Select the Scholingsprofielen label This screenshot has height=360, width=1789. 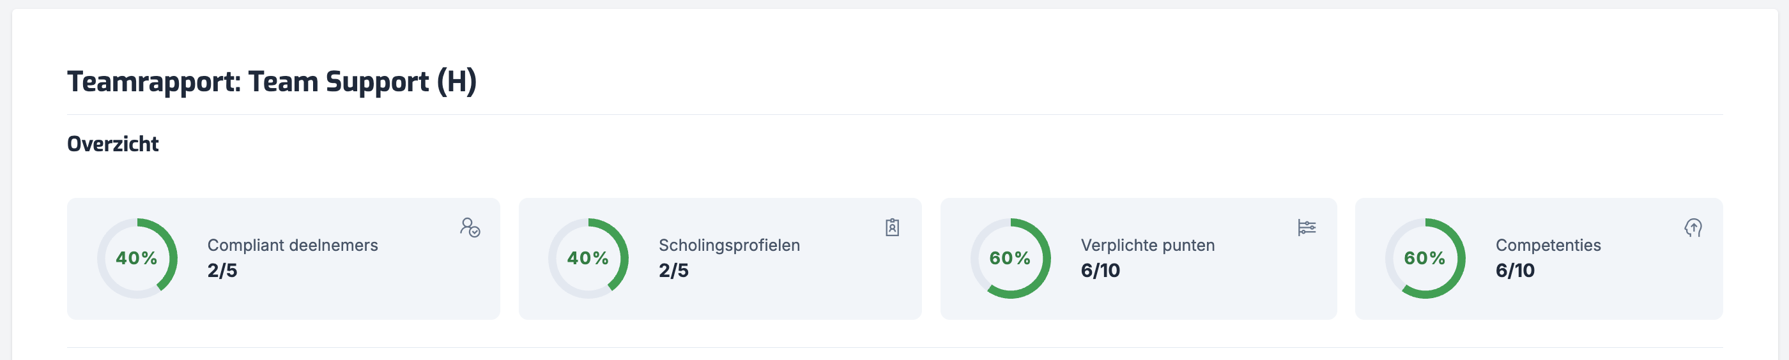pyautogui.click(x=729, y=246)
